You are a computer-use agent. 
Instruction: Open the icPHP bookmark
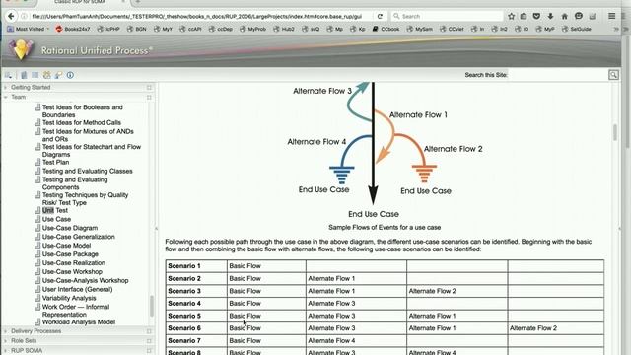pos(108,29)
